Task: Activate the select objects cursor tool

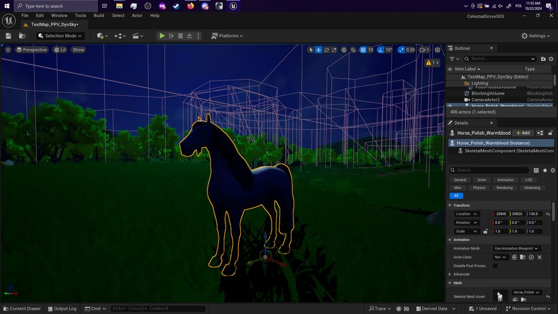Action: click(x=311, y=50)
